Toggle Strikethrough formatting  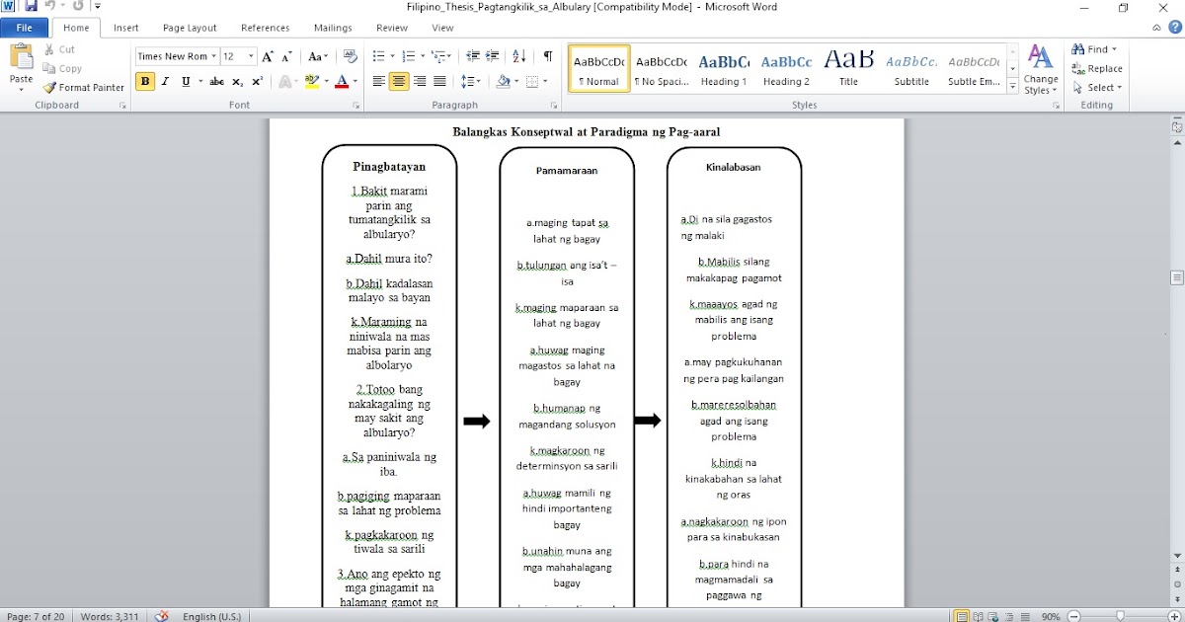point(216,82)
